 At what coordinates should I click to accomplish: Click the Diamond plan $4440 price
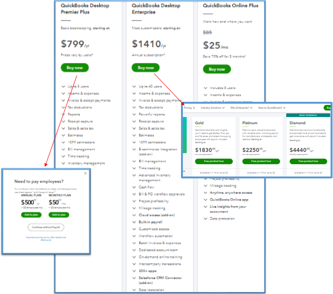(x=301, y=150)
